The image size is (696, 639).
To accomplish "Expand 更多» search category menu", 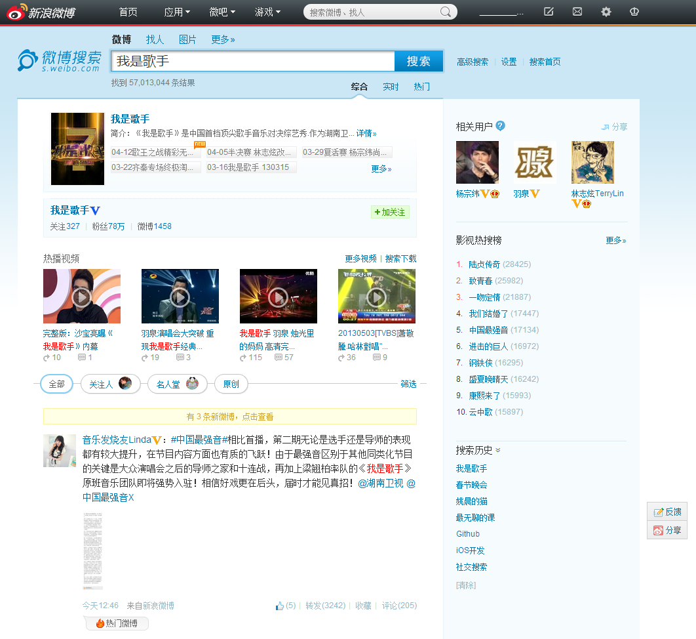I will pyautogui.click(x=223, y=39).
